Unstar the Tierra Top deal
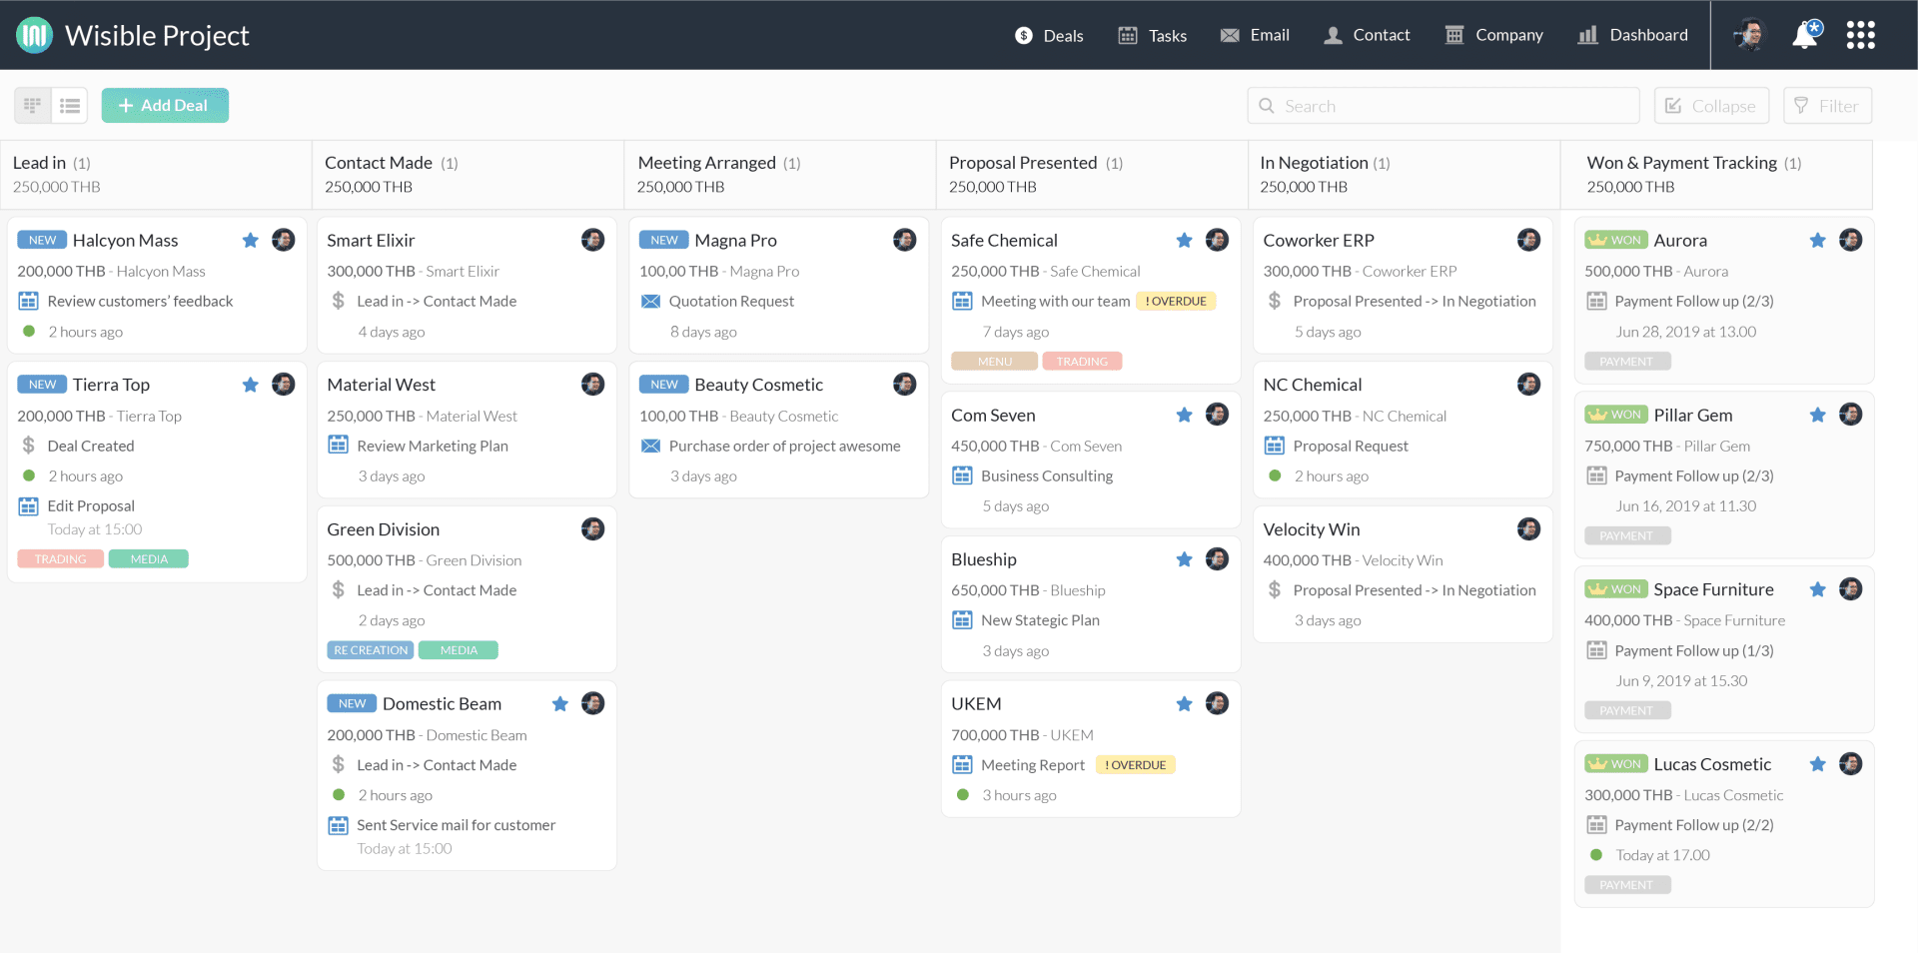 pos(250,384)
